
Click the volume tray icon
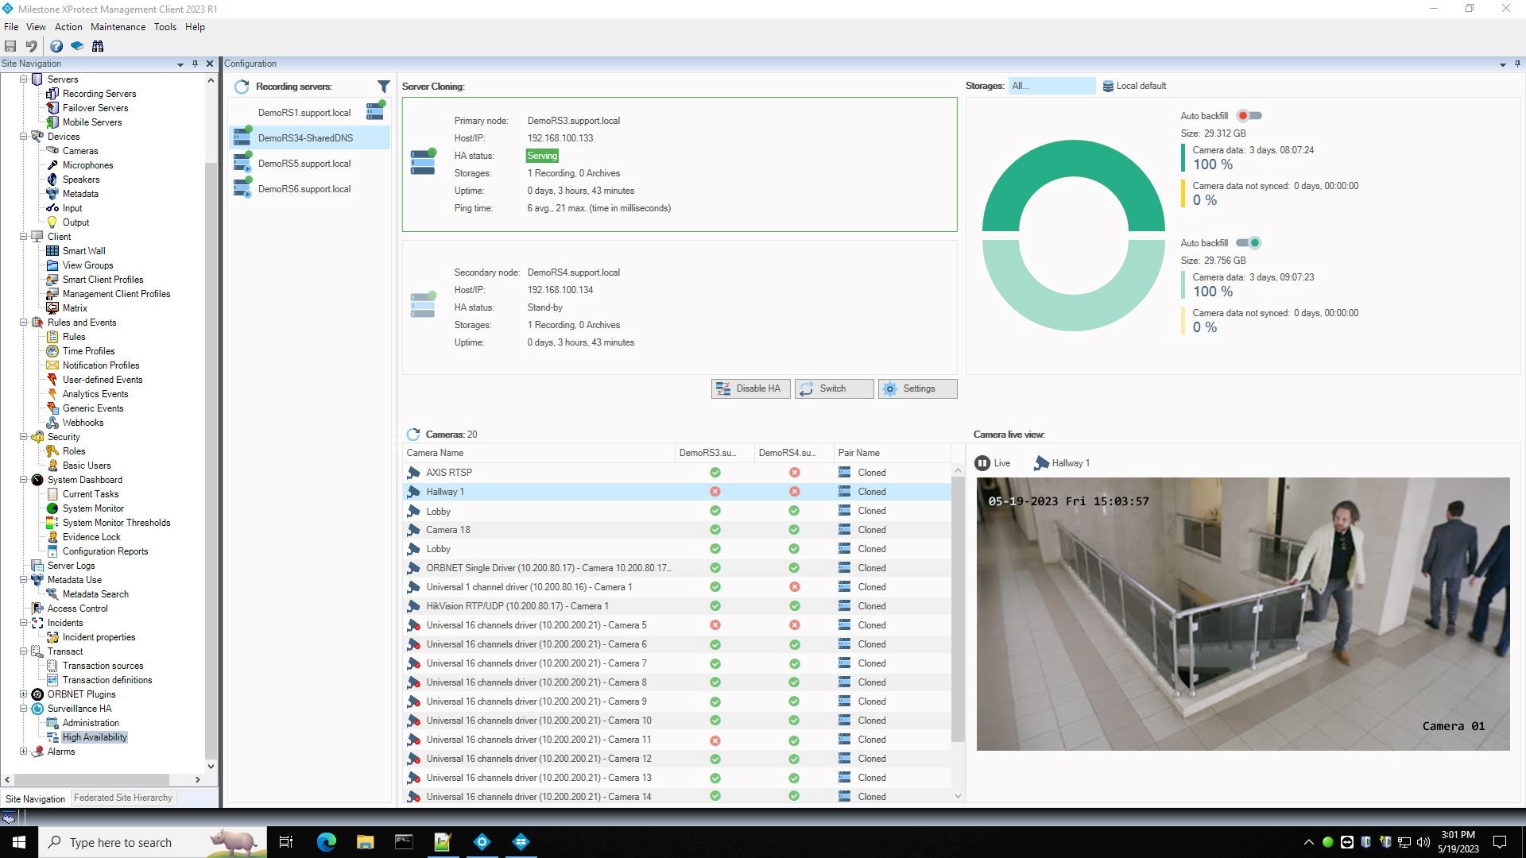click(x=1423, y=842)
